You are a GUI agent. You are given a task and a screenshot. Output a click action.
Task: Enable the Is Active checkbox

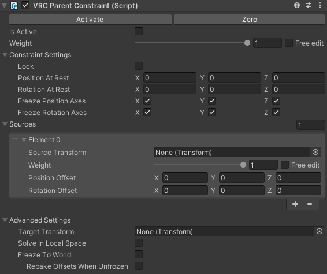coord(139,31)
